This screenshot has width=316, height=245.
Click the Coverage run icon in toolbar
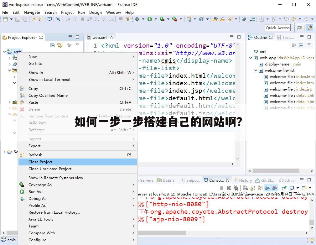click(162, 19)
